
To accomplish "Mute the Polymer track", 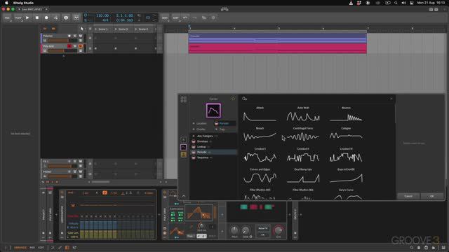I will [x=81, y=36].
